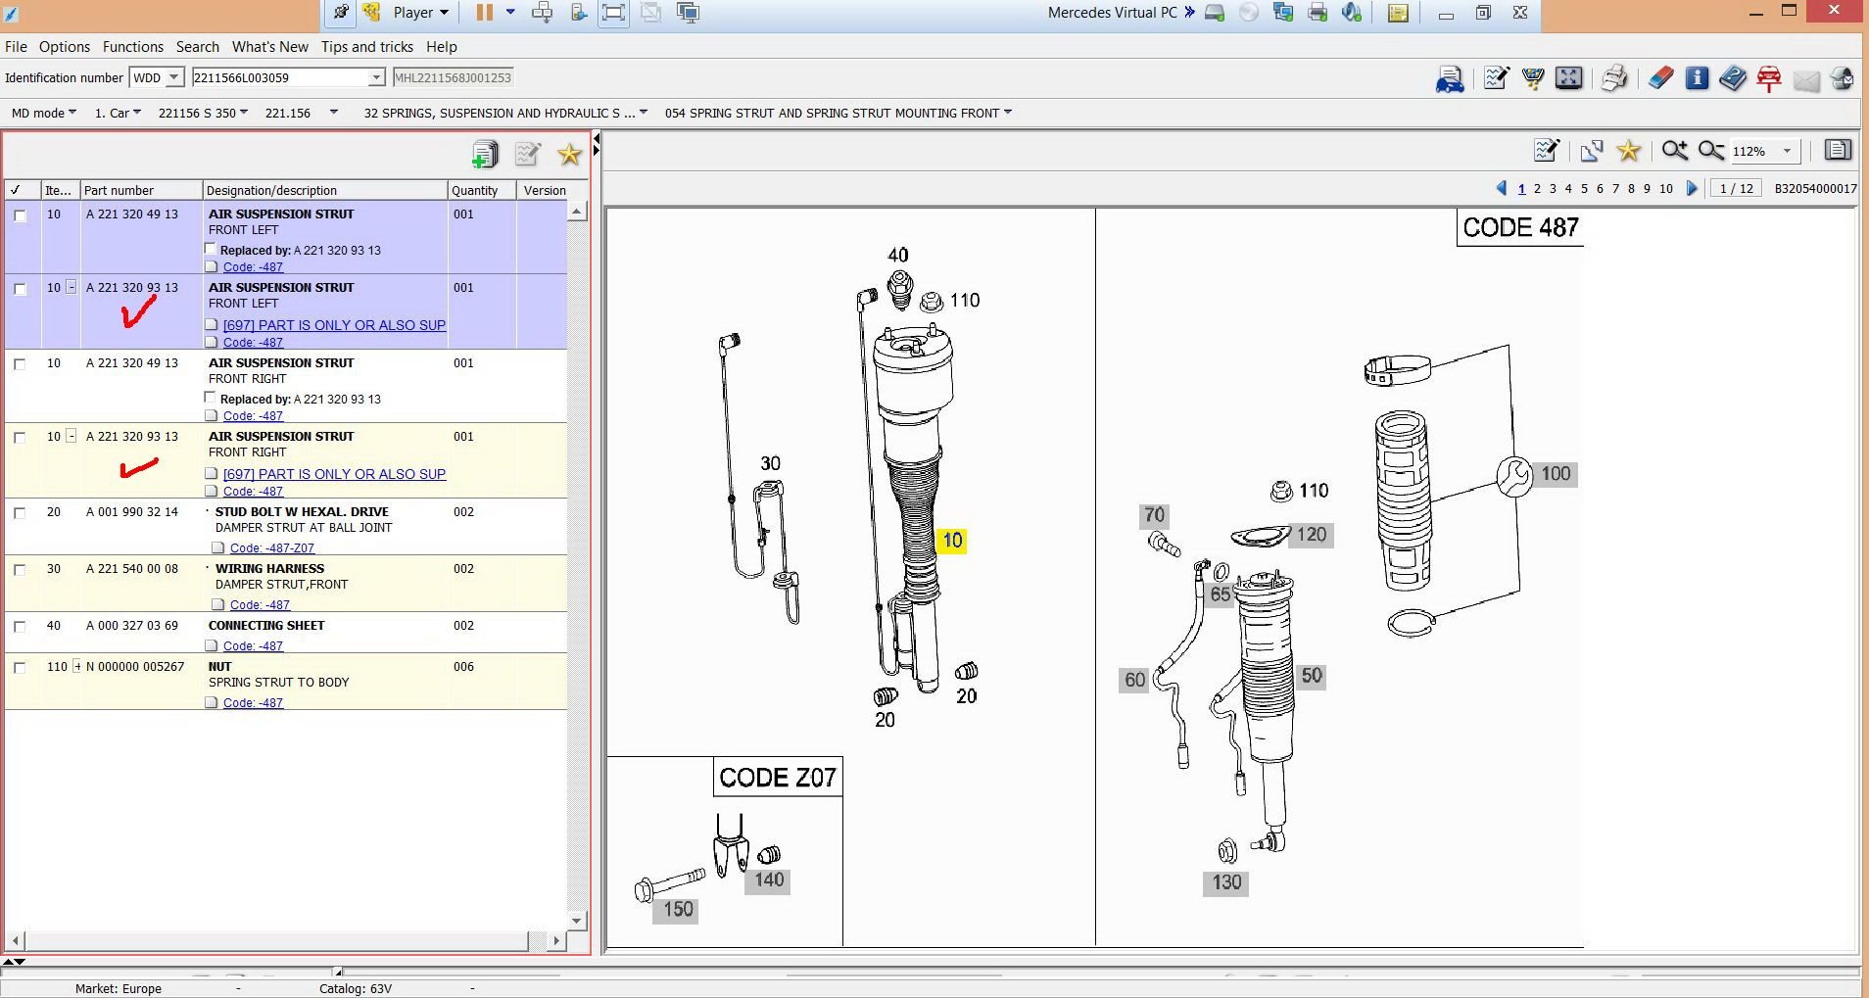This screenshot has height=998, width=1869.
Task: Open the Options menu
Action: 65,47
